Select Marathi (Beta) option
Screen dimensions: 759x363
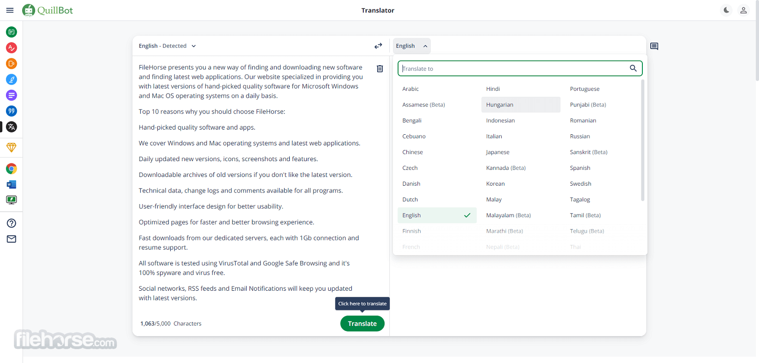pyautogui.click(x=521, y=231)
